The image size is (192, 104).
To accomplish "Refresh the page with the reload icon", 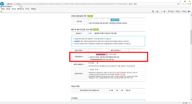I will (131, 4).
